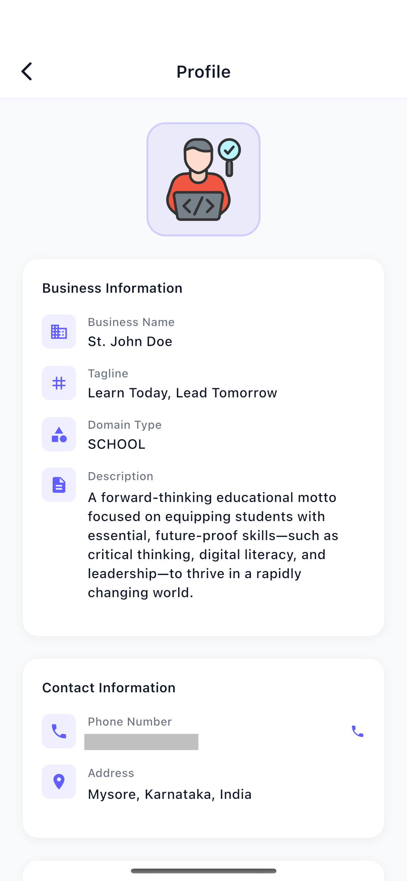
Task: Click the Address location pin icon
Action: tap(59, 781)
